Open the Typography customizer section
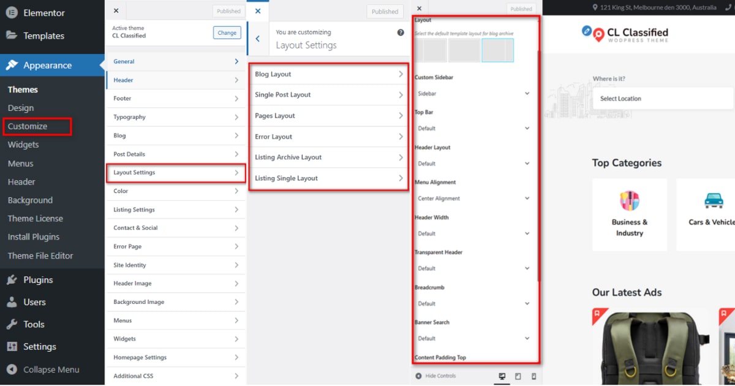This screenshot has height=386, width=735. [176, 117]
